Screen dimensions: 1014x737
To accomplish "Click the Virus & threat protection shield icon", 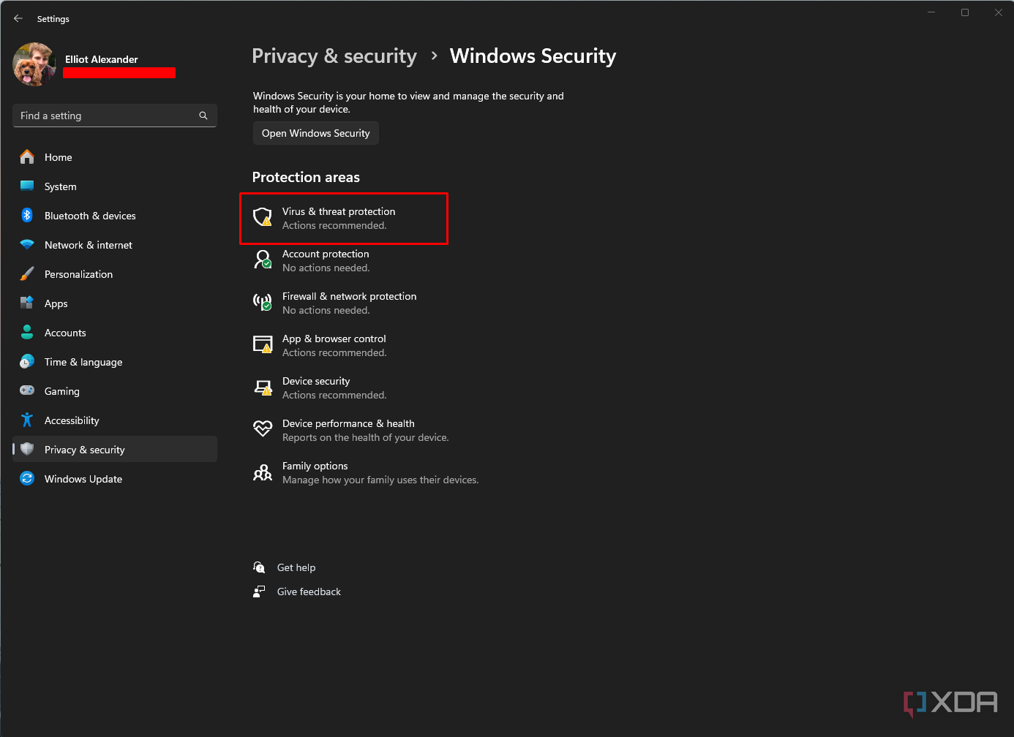I will tap(263, 217).
